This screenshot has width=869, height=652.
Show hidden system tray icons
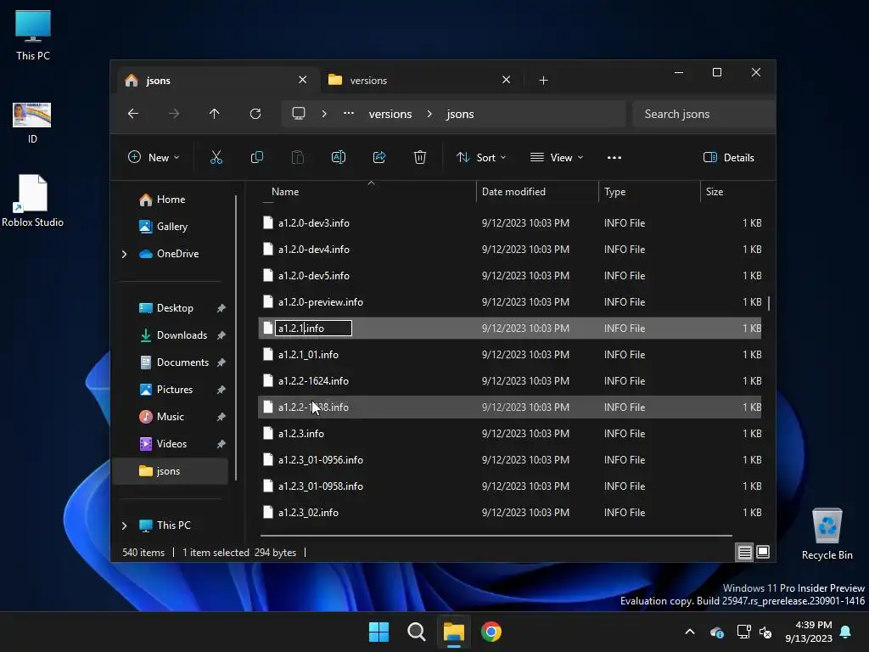coord(690,632)
